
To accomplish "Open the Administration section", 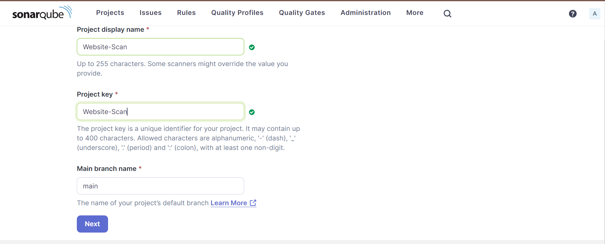I will (x=366, y=13).
